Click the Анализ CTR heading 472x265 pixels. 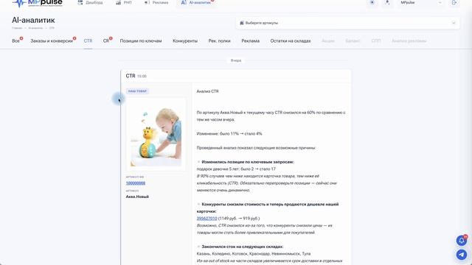tap(207, 91)
